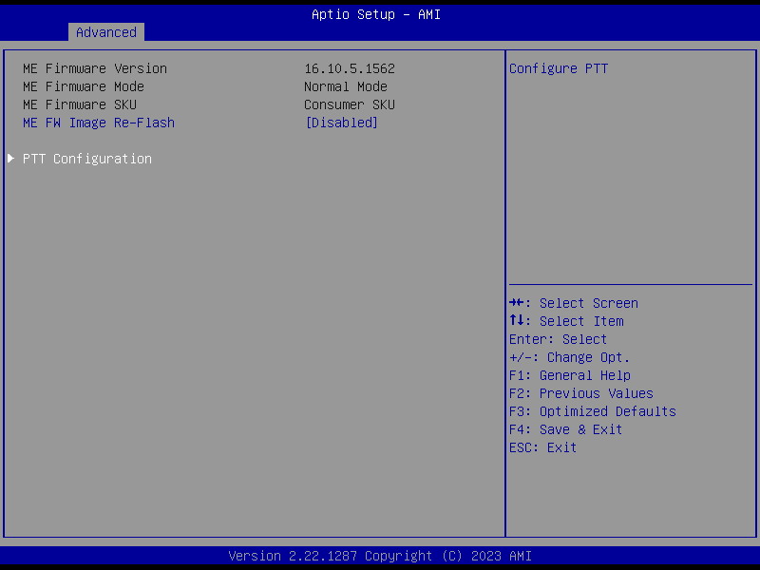Click the +/-: Change Opt. hint
This screenshot has height=570, width=760.
[569, 357]
